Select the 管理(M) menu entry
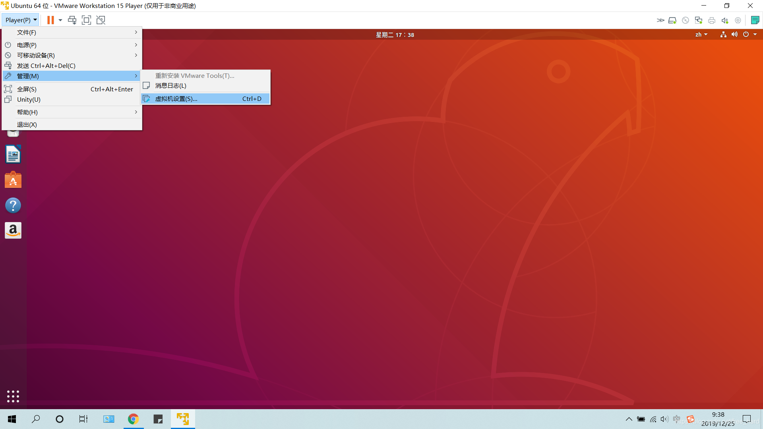This screenshot has width=763, height=429. pyautogui.click(x=72, y=76)
